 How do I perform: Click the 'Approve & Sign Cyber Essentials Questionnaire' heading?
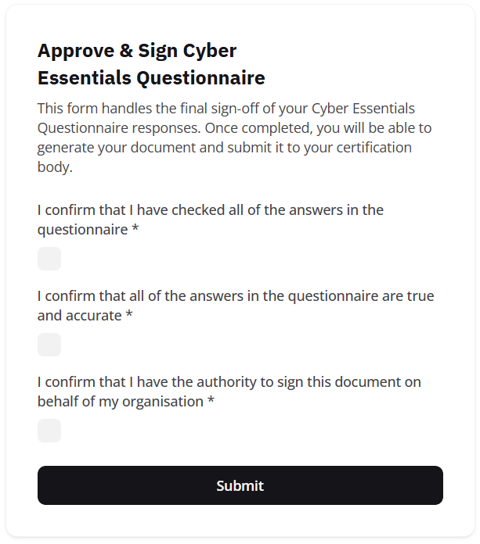click(x=151, y=65)
